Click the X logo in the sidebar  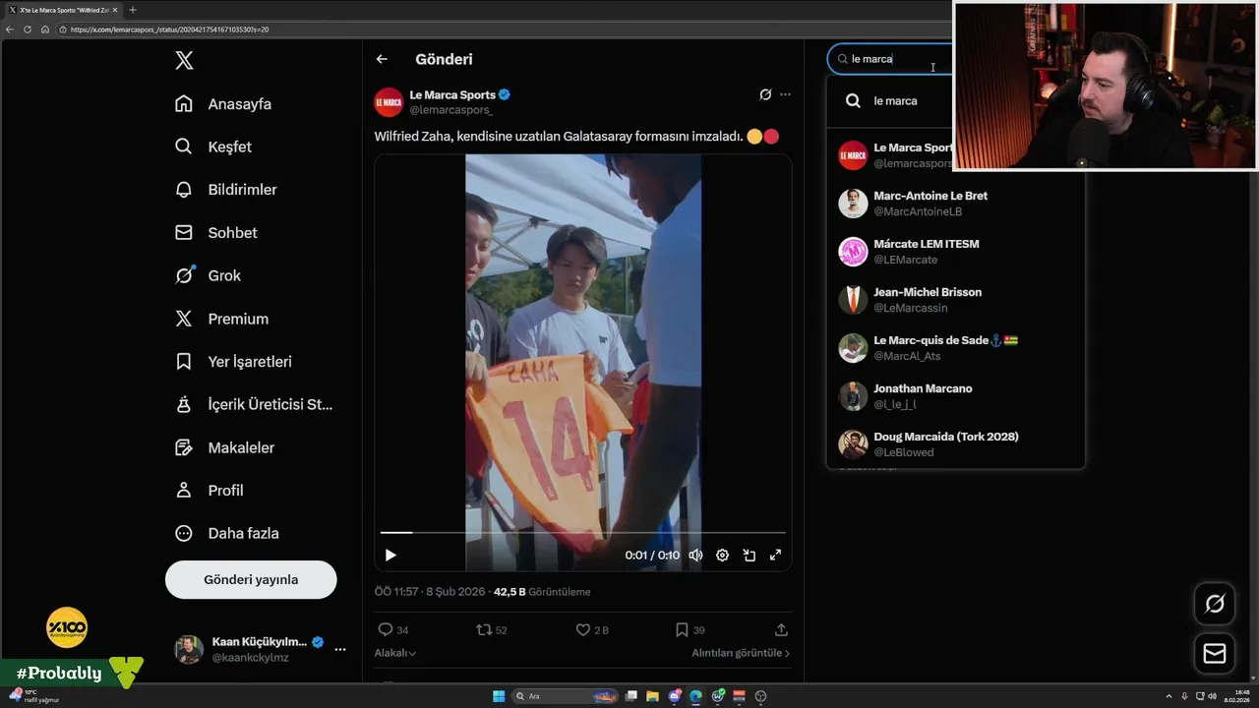184,60
